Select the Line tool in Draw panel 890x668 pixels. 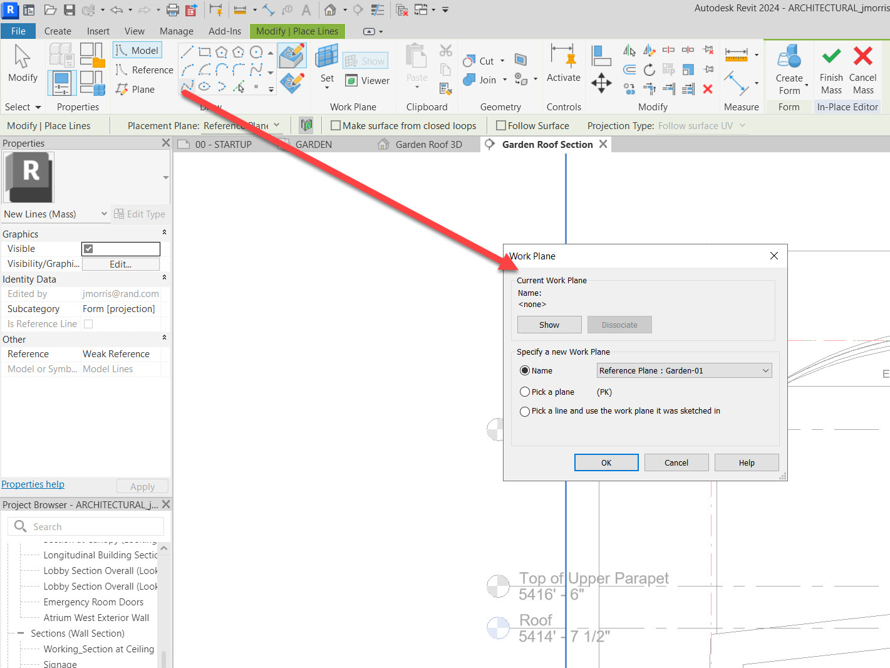tap(187, 51)
